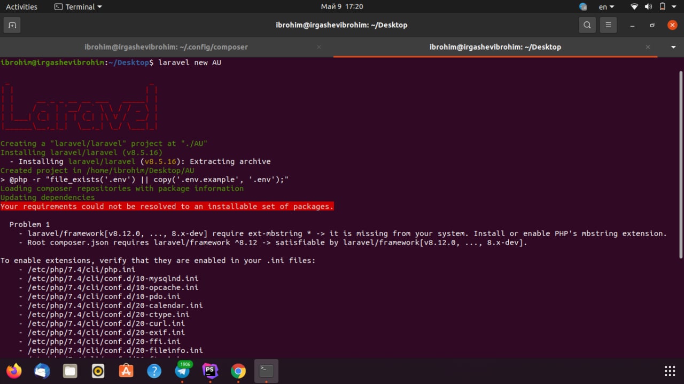Viewport: 684px width, 384px height.
Task: Open Google Chrome from the dock
Action: pos(238,371)
